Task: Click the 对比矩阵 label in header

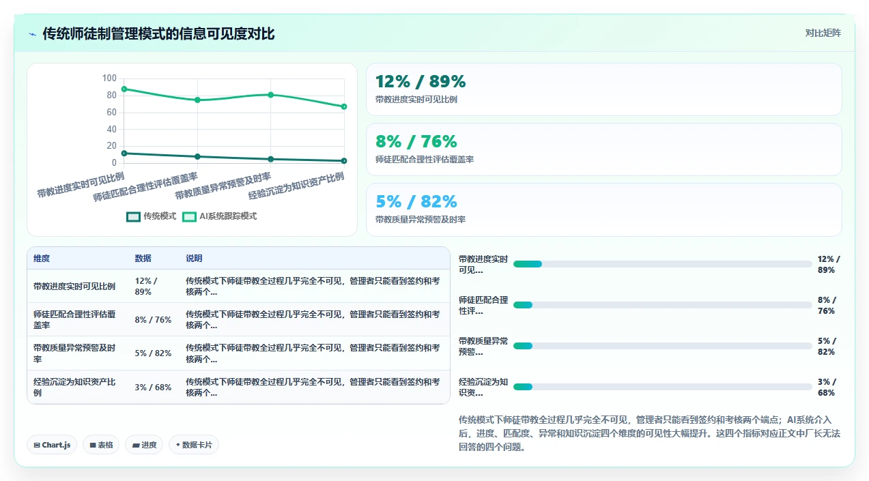Action: click(823, 33)
